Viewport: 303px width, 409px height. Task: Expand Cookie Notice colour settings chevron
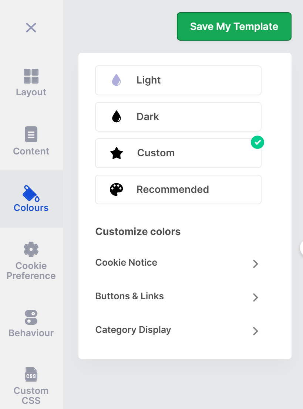pyautogui.click(x=255, y=264)
